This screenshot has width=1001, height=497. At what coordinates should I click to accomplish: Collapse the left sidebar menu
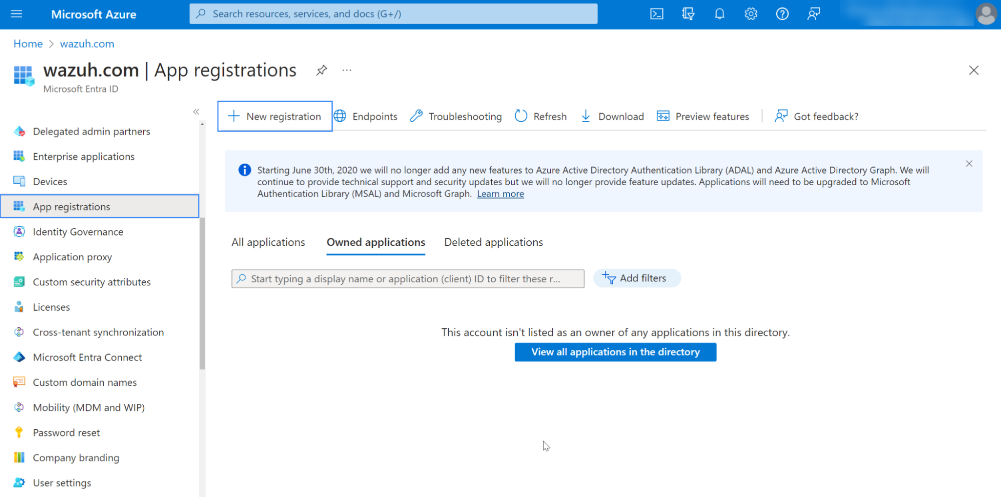tap(196, 112)
